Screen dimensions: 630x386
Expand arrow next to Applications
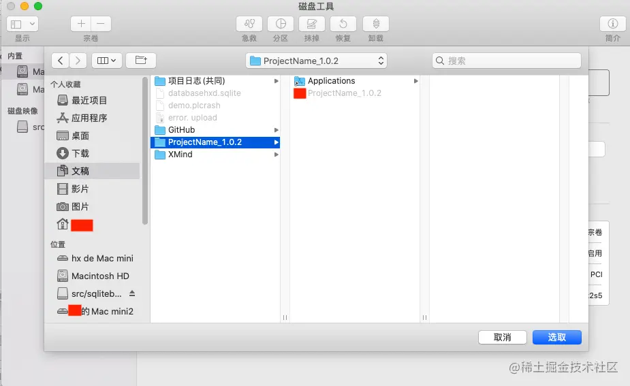click(416, 81)
